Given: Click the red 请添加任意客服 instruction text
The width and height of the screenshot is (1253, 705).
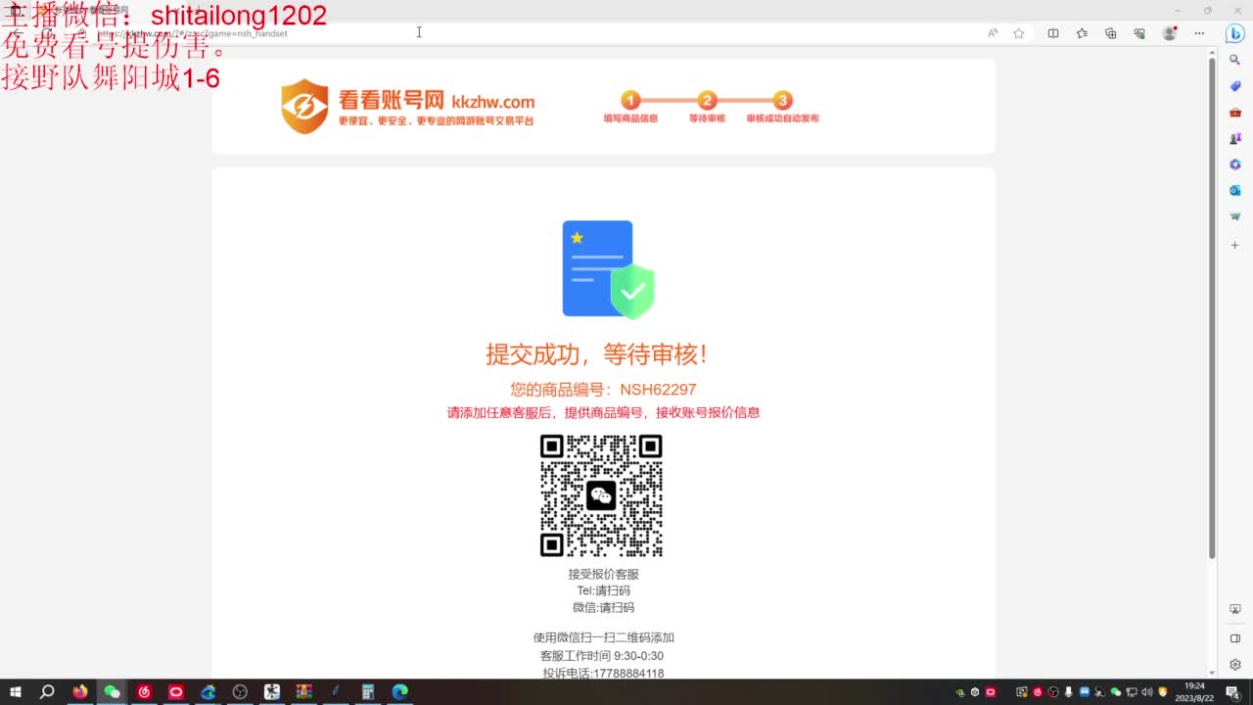Looking at the screenshot, I should pyautogui.click(x=603, y=412).
